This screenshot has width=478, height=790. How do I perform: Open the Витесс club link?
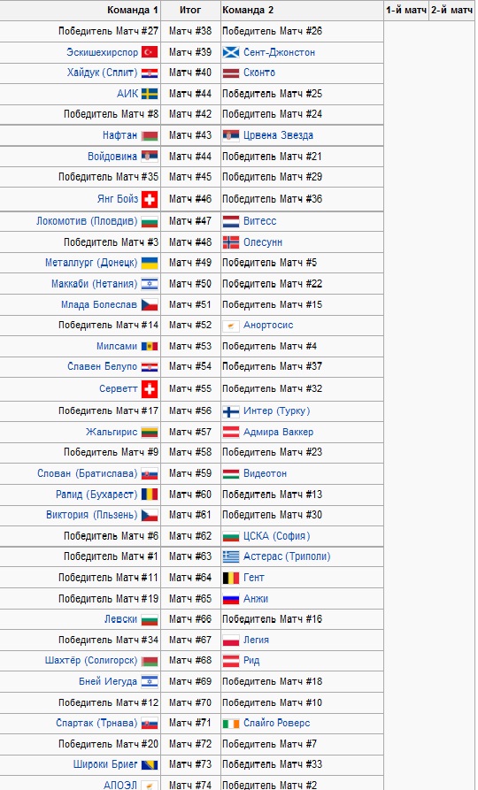pyautogui.click(x=259, y=221)
